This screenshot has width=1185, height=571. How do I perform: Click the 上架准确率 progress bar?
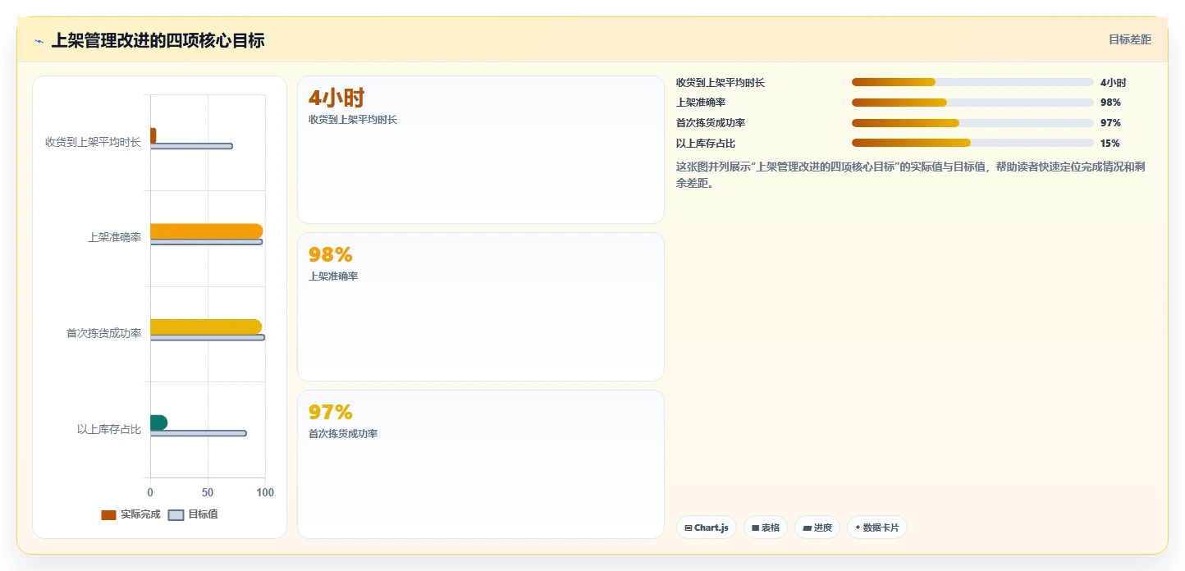[x=972, y=103]
